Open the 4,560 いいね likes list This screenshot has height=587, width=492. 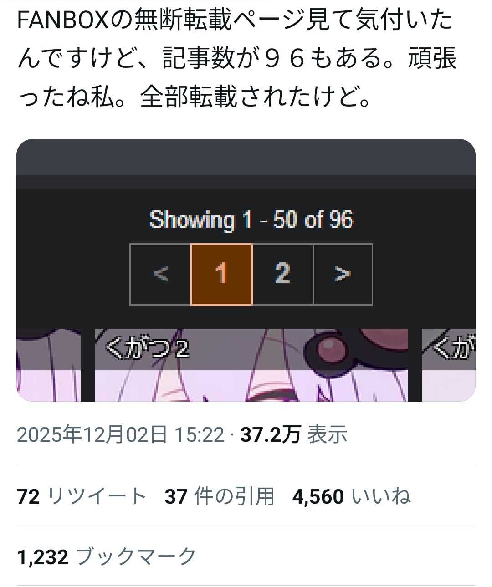(352, 496)
